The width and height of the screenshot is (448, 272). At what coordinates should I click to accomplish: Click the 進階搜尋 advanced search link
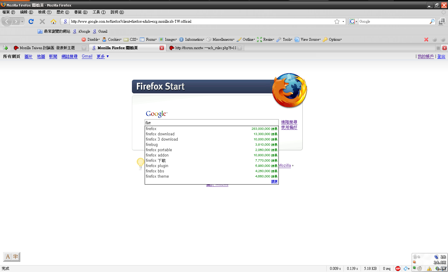point(289,122)
